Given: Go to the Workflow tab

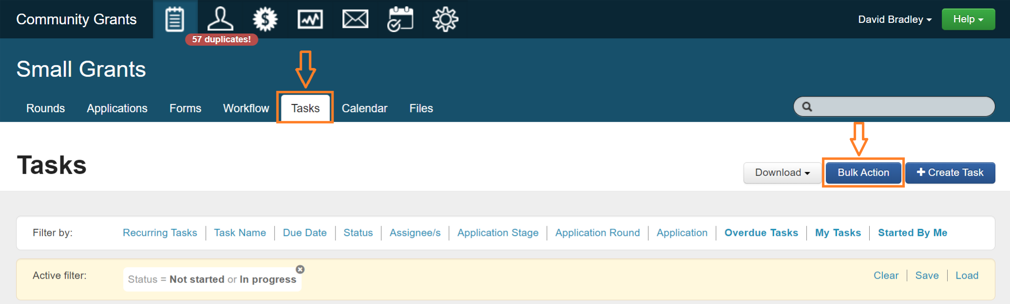Looking at the screenshot, I should 246,108.
